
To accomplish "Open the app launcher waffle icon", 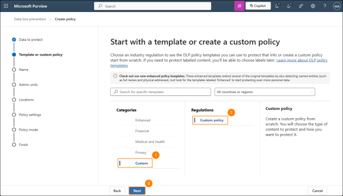I will point(6,6).
